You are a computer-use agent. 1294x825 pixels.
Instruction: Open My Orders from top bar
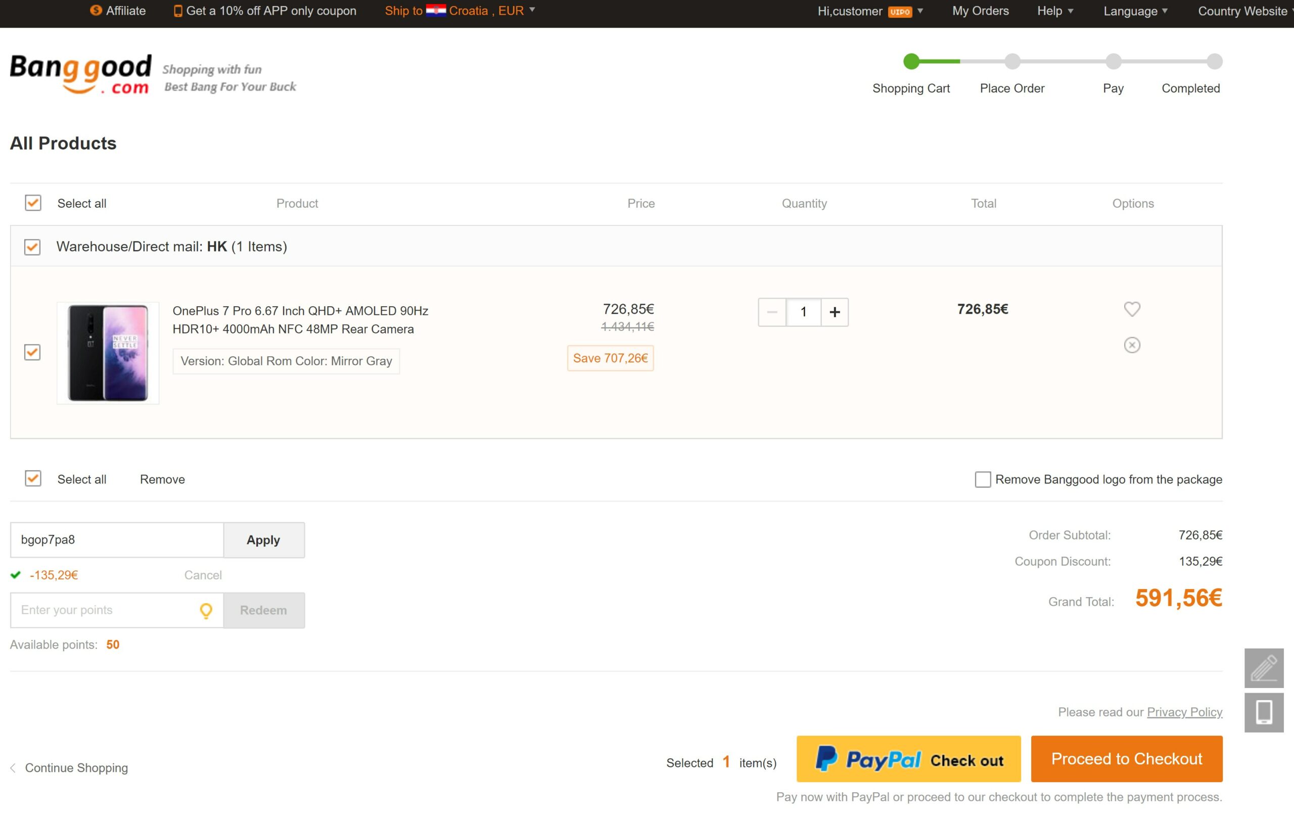coord(980,11)
